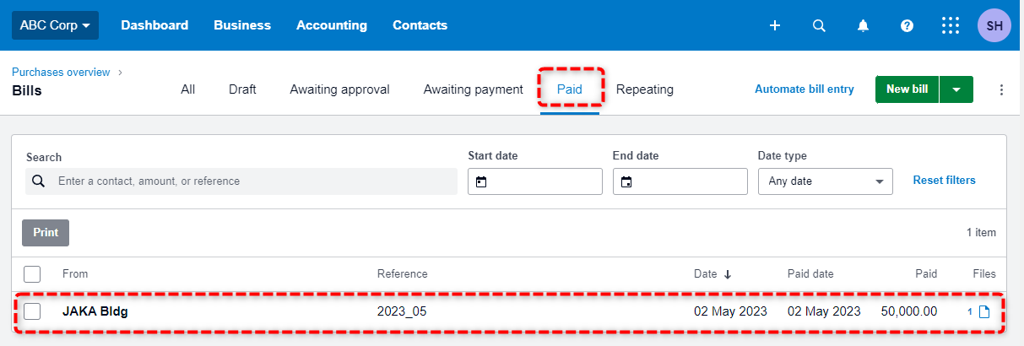This screenshot has height=346, width=1024.
Task: Open the three-dot more options menu
Action: click(x=1002, y=89)
